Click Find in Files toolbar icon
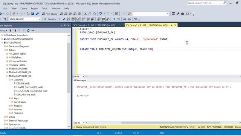Viewport: 241px width, 136px height. click(x=130, y=14)
